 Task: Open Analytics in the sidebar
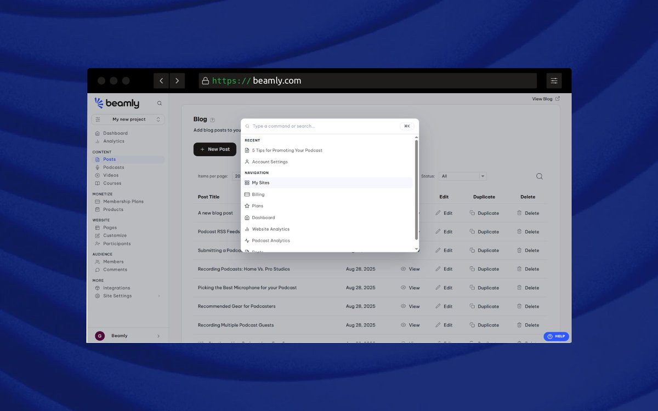tap(114, 141)
